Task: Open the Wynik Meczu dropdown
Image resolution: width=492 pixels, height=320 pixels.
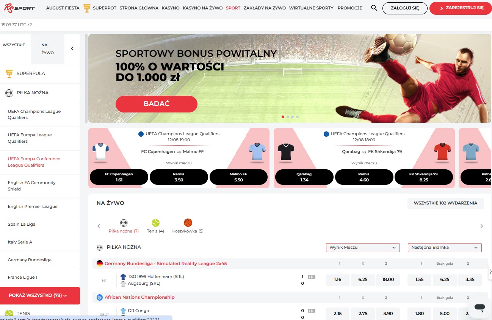Action: pyautogui.click(x=363, y=247)
